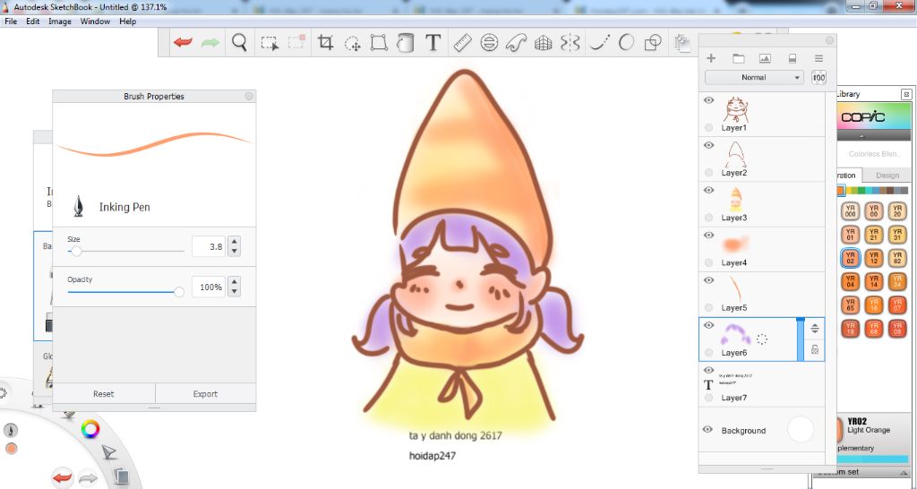Click the brush Opacity slider handle
917x489 pixels.
tap(179, 291)
